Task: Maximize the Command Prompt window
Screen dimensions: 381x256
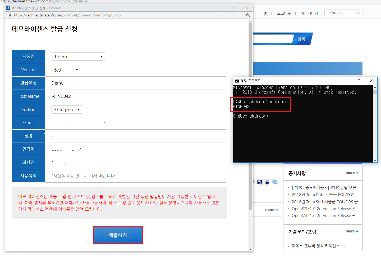Action: (x=359, y=81)
